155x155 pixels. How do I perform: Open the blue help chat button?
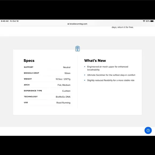[x=148, y=130]
